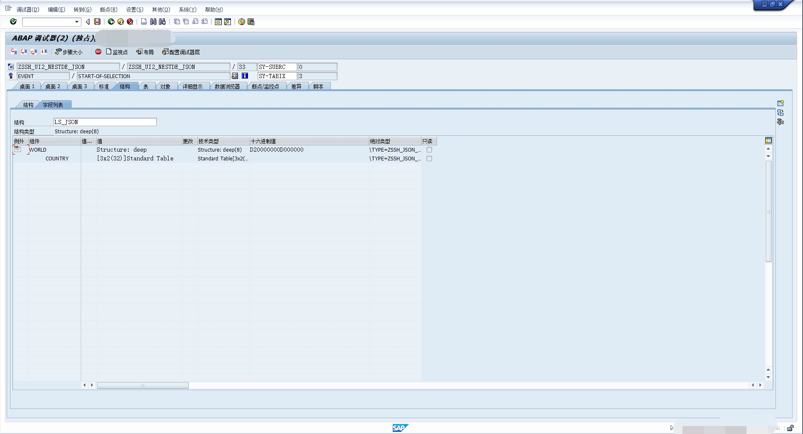Click the 监视点 watchpoint button
Screen dimensions: 803x434
pos(117,52)
